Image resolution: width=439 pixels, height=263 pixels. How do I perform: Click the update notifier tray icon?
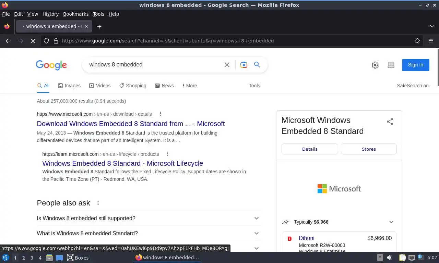point(421,257)
